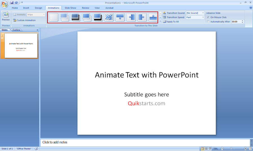The height and width of the screenshot is (151, 253).
Task: Select the Wipe Right transition
Action: tap(142, 17)
